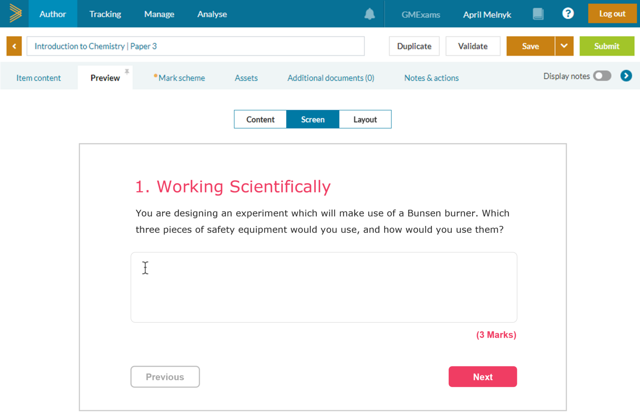This screenshot has height=420, width=640.
Task: Enable the Display notes toggle
Action: point(602,76)
